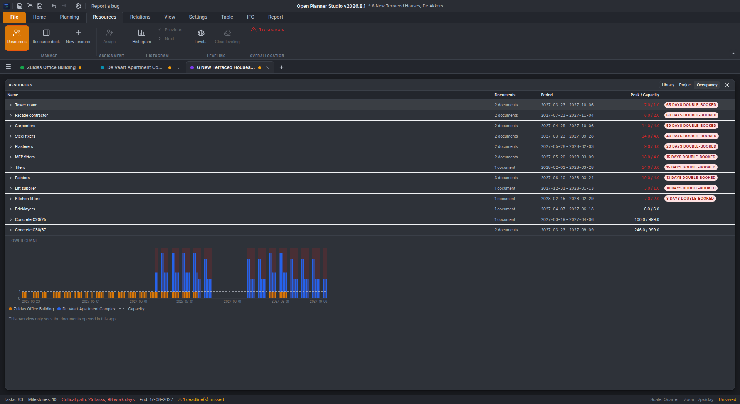Create a New resource

coord(79,38)
